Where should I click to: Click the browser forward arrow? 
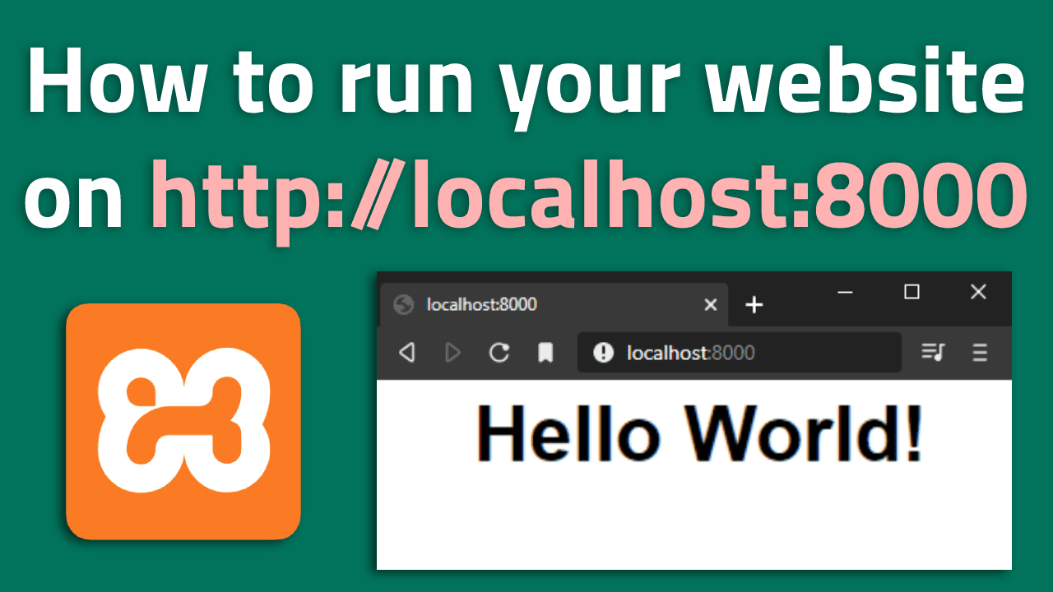pos(452,353)
